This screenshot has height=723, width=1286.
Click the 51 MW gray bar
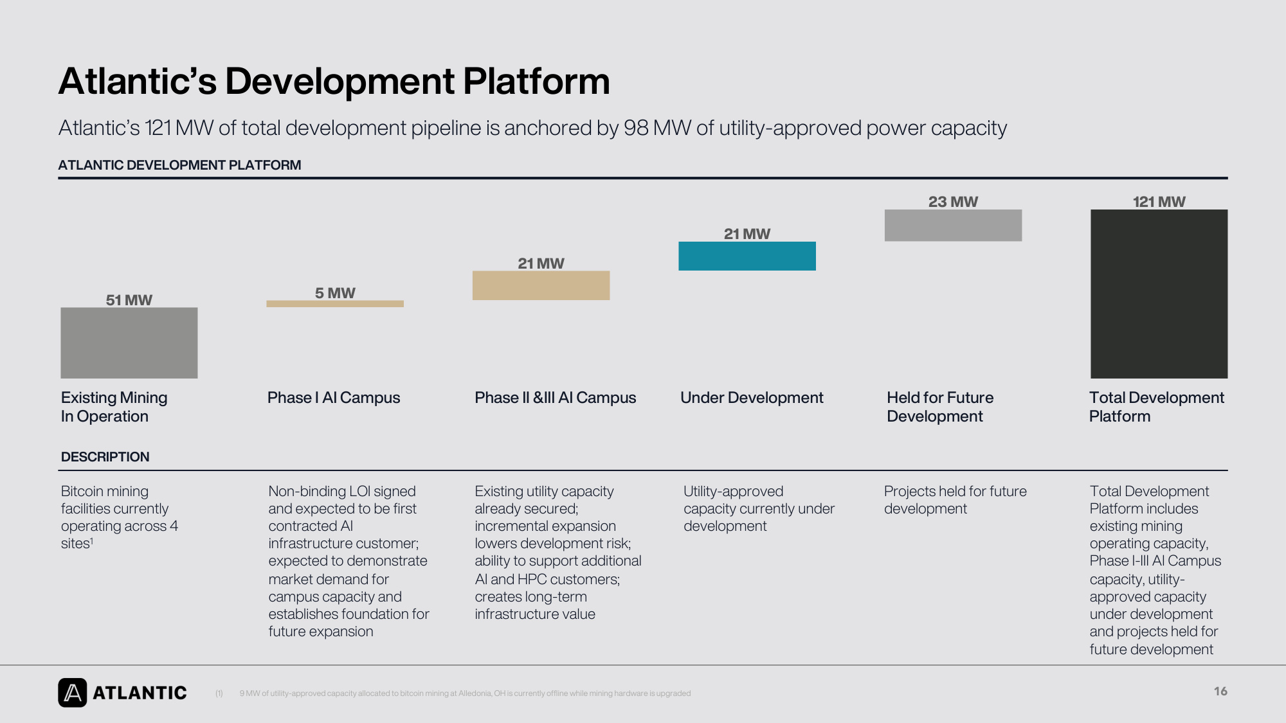point(129,343)
